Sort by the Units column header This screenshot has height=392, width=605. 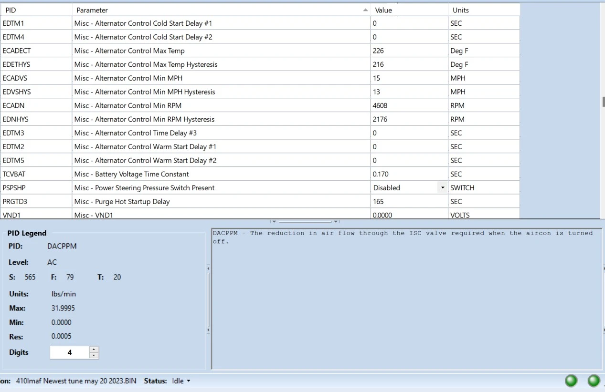click(484, 10)
